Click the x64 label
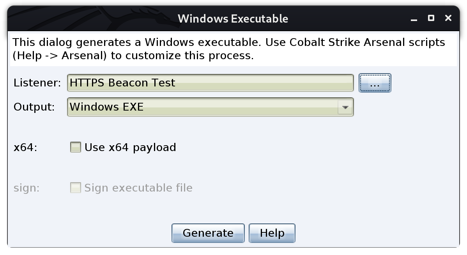467x255 pixels. pyautogui.click(x=25, y=147)
